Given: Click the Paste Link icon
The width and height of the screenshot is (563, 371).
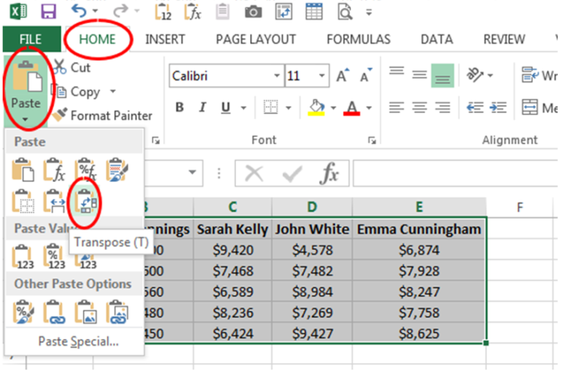Looking at the screenshot, I should [x=54, y=312].
